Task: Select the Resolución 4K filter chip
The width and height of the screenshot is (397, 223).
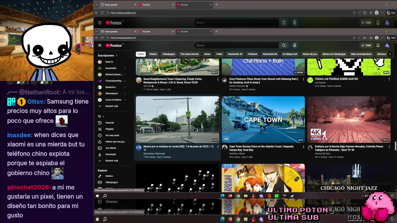Action: tap(235, 54)
